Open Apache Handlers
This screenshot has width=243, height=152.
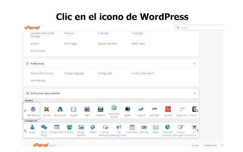tap(107, 44)
